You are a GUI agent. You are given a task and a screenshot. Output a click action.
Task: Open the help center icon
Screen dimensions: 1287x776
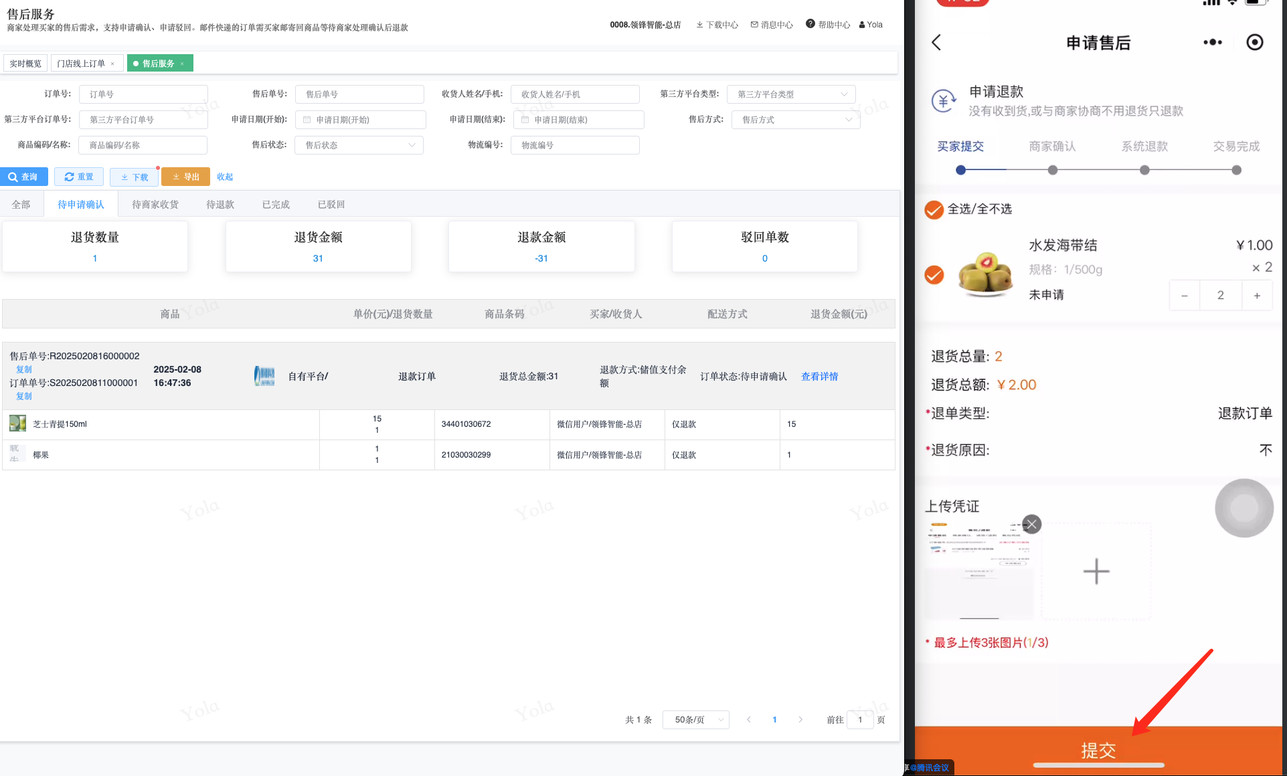click(x=810, y=24)
